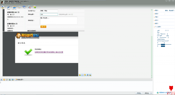This screenshot has height=95, width=175.
Task: Click the chat history vertical scrollbar
Action: click(152, 44)
